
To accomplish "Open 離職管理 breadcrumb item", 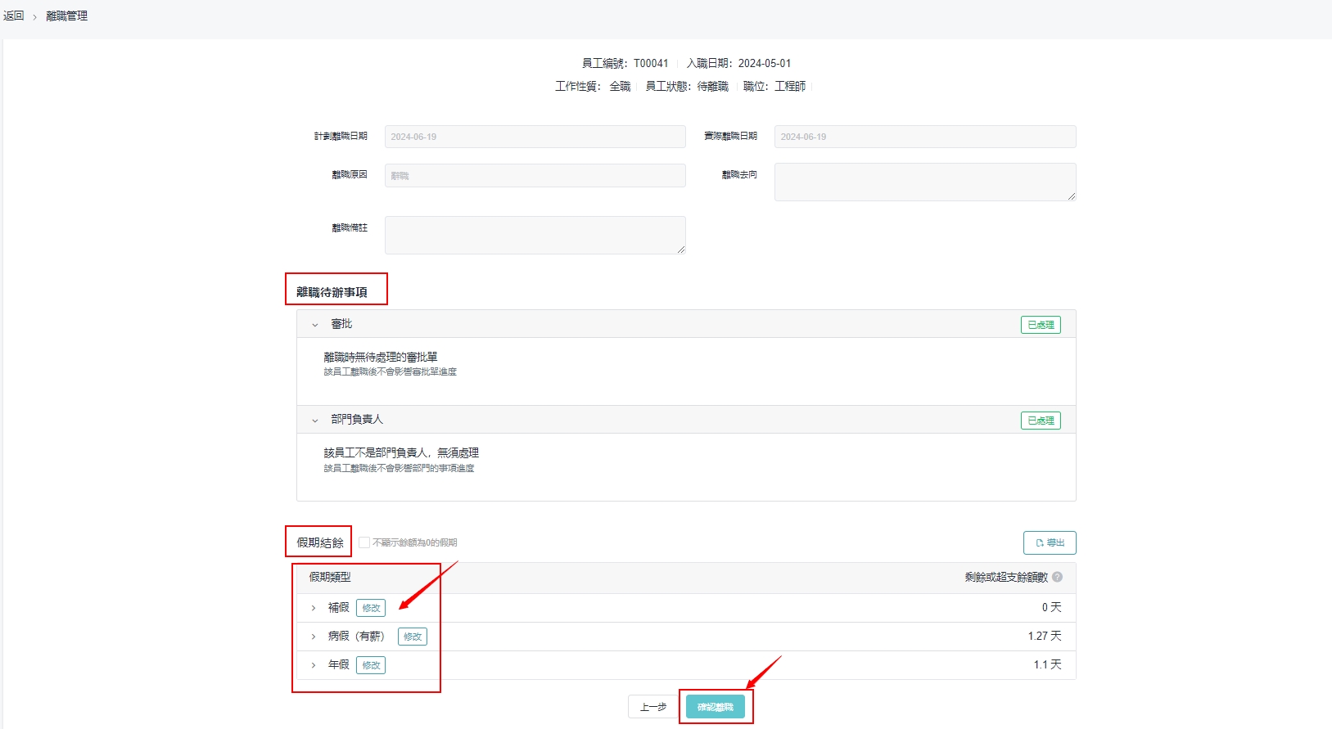I will [66, 16].
